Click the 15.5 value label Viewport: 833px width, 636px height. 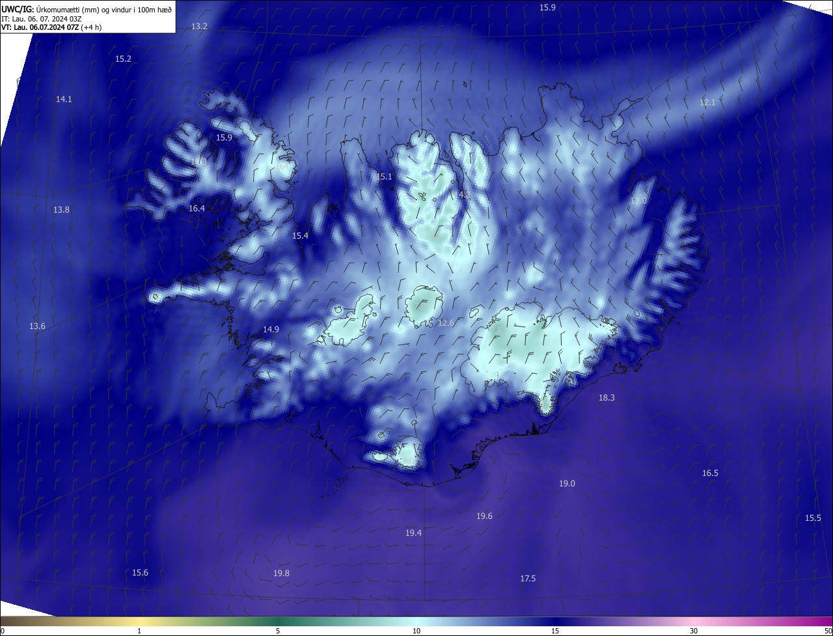tap(813, 518)
